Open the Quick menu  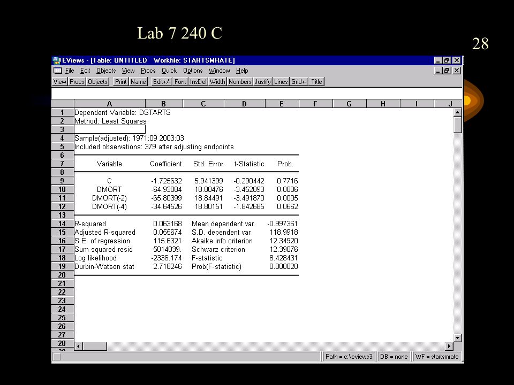[169, 71]
